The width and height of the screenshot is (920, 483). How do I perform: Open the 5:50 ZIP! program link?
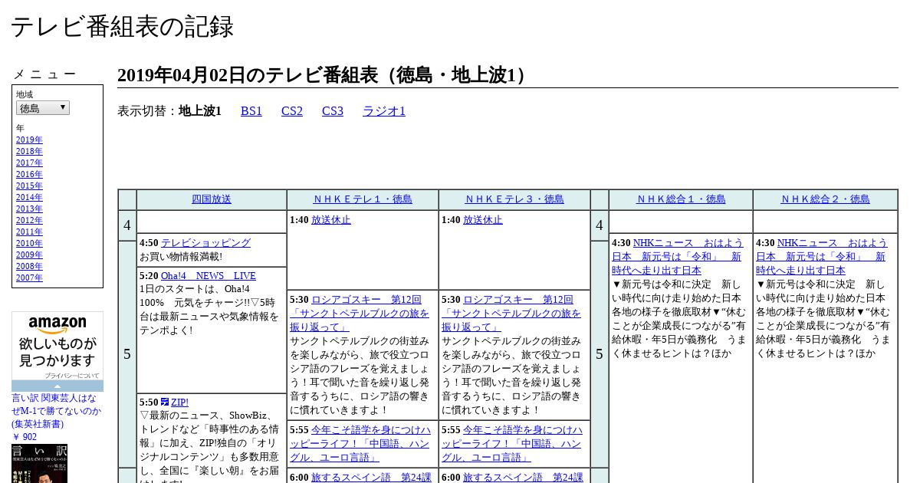pos(179,402)
